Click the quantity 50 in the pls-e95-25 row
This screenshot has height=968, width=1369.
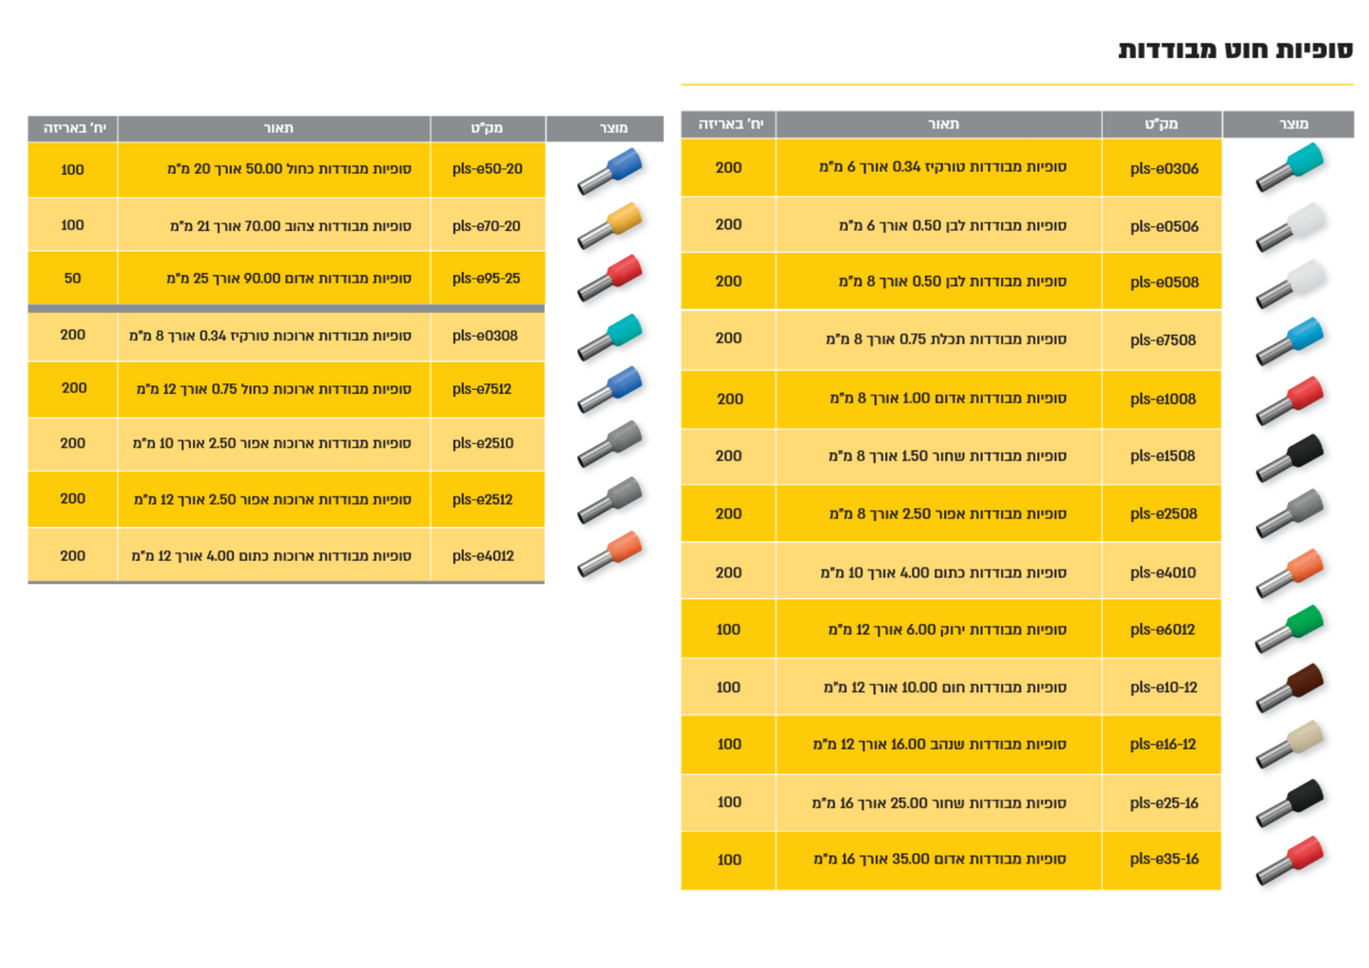[x=72, y=279]
